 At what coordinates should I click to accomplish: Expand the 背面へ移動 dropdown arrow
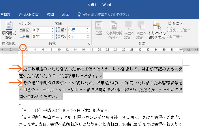click(x=145, y=38)
